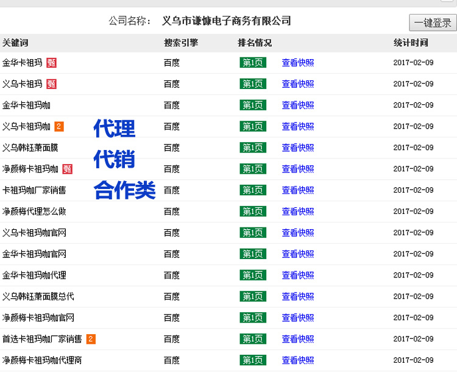Click 百度 in the 金华卡祖玛 row
Screen dimensions: 457x378
click(172, 63)
